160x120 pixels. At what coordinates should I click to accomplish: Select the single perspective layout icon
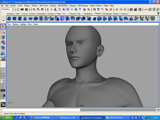click(x=3, y=70)
